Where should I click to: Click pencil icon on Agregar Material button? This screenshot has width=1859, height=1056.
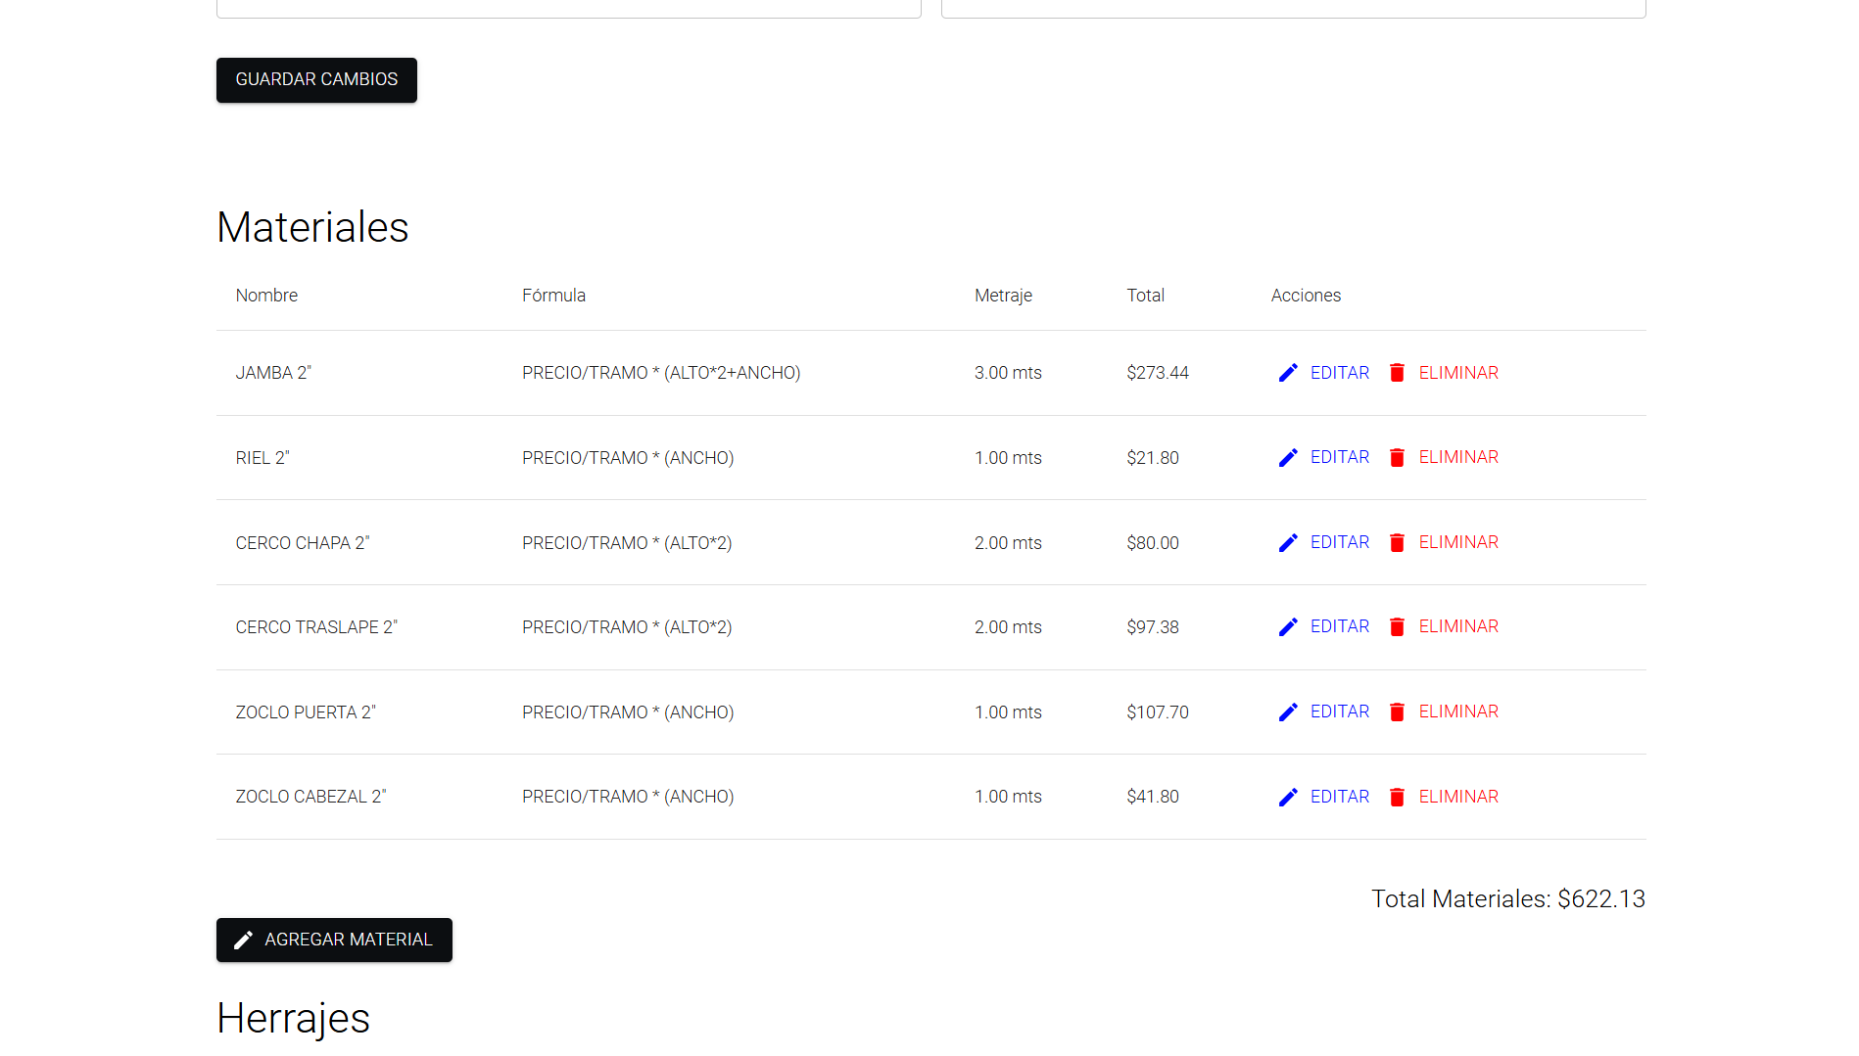click(243, 941)
